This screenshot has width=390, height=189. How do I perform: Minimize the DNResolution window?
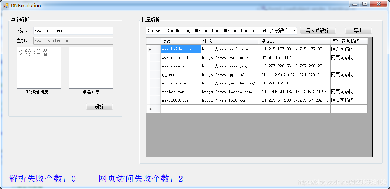(354, 4)
